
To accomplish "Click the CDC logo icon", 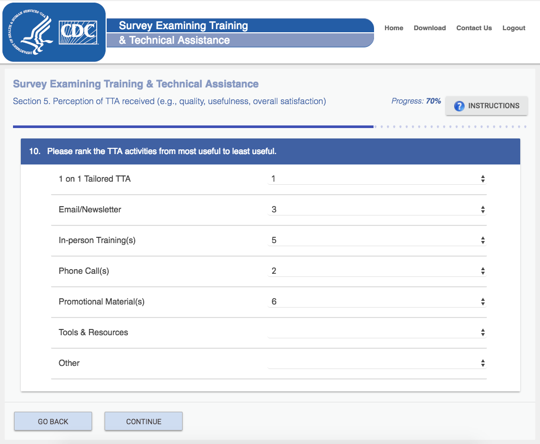I will click(79, 32).
